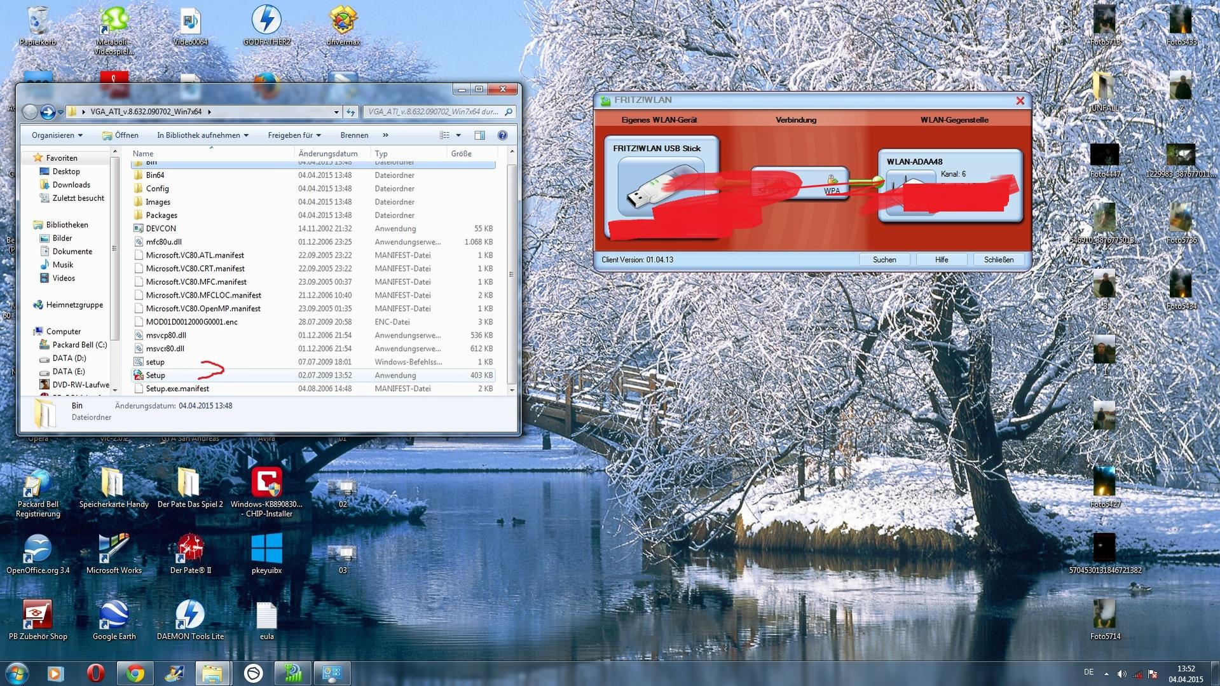Open OpenOffice.org 3.4 desktop shortcut

pos(38,554)
